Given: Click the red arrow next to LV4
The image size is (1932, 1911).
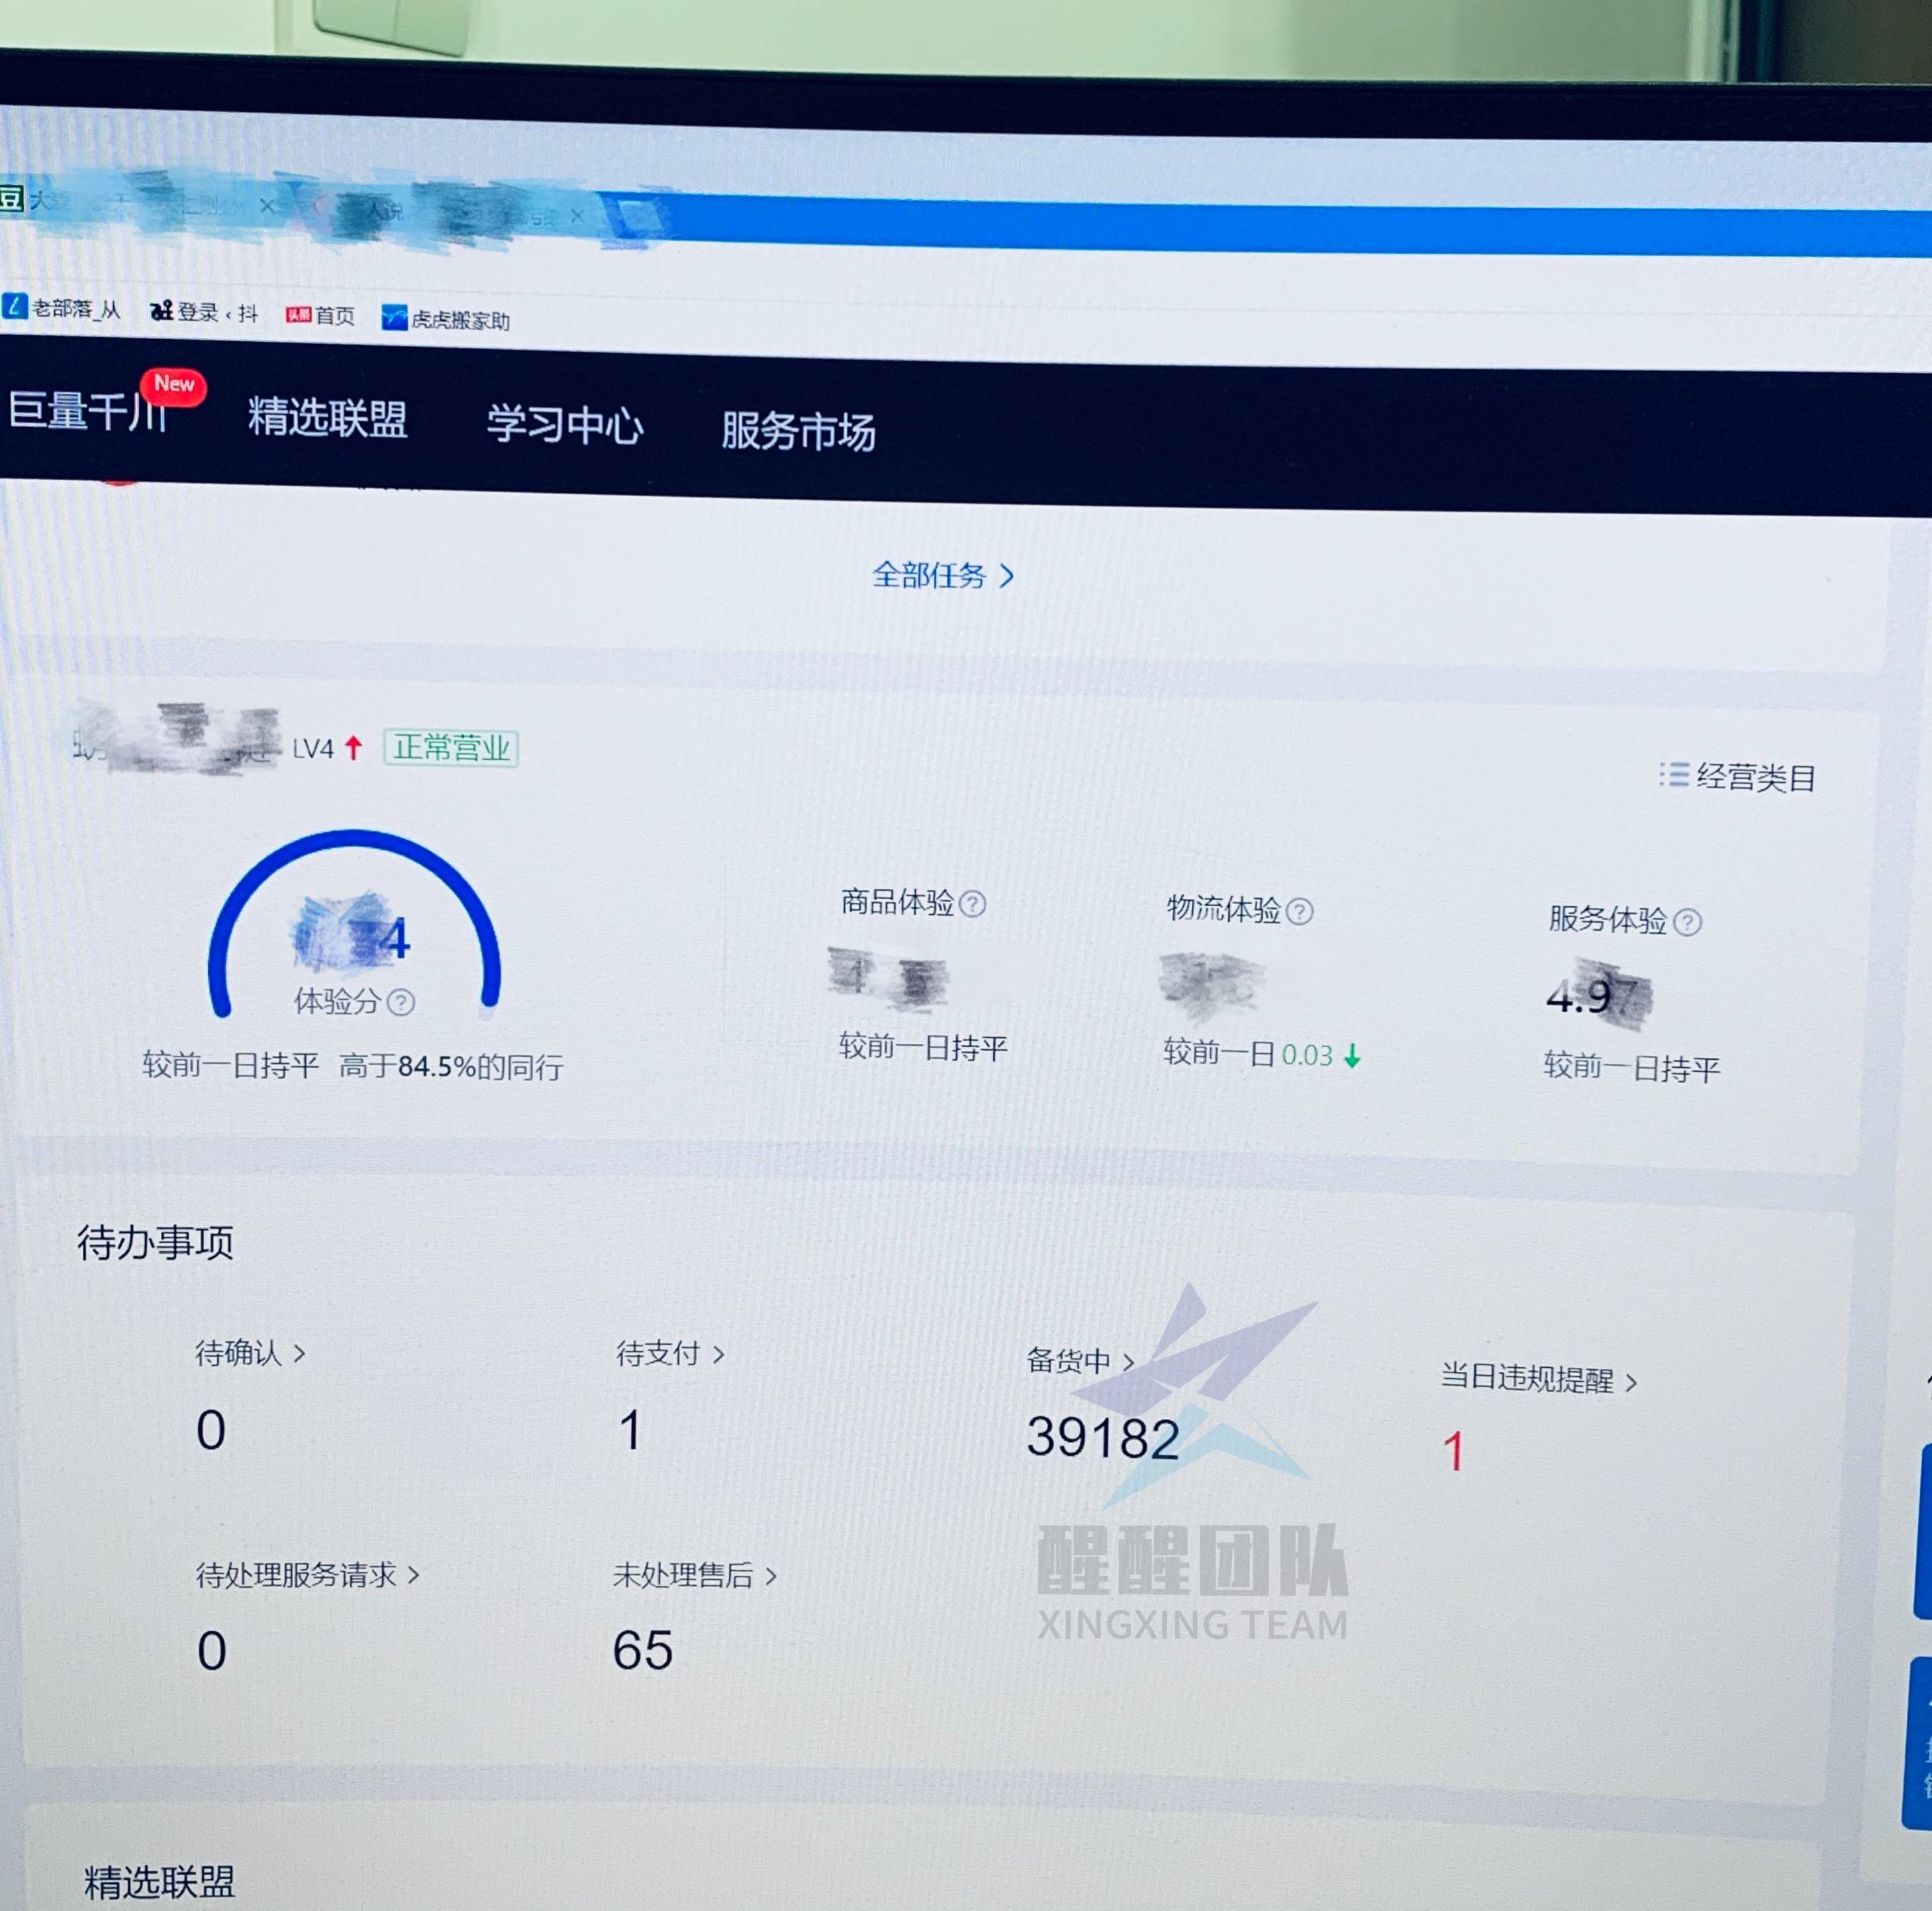Looking at the screenshot, I should click(x=353, y=747).
